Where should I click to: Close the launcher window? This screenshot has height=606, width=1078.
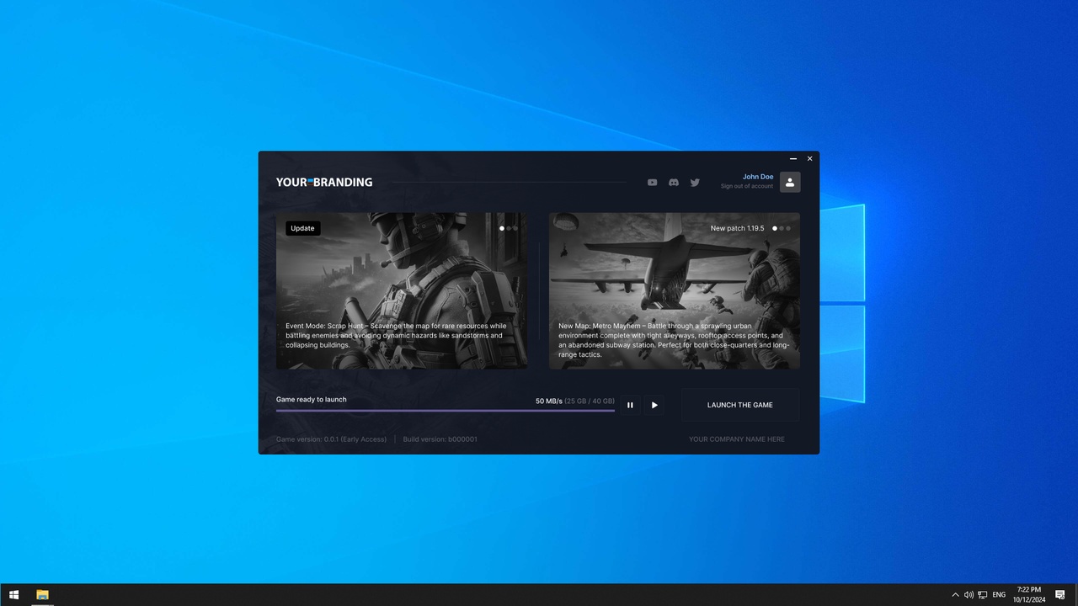[810, 158]
